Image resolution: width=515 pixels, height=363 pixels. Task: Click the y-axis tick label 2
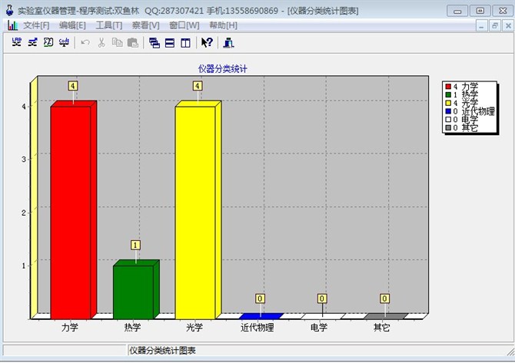click(x=24, y=213)
